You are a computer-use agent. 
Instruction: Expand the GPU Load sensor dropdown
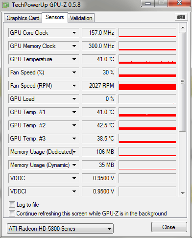tap(74, 99)
